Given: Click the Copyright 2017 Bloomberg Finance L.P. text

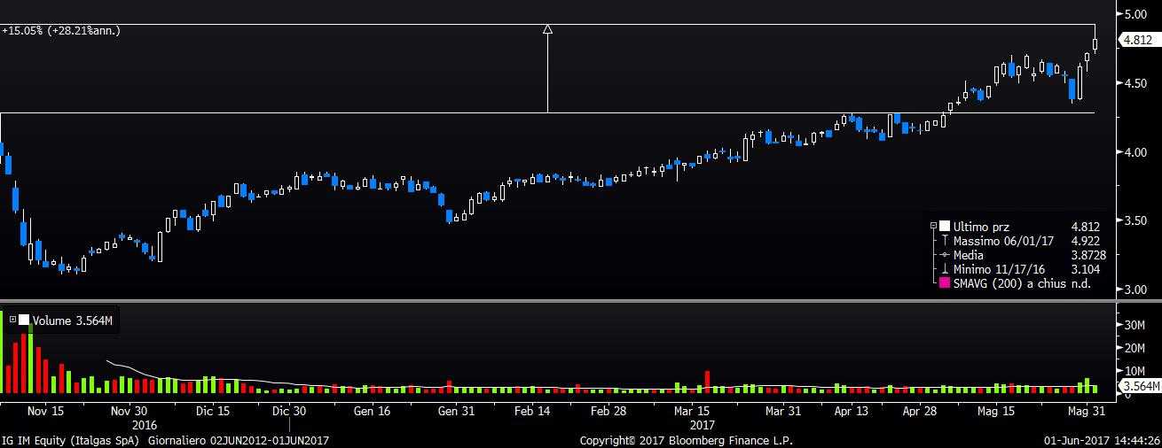Looking at the screenshot, I should tap(686, 440).
